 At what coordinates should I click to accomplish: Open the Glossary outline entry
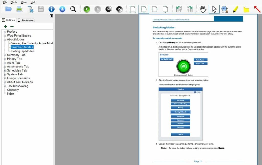(13, 90)
